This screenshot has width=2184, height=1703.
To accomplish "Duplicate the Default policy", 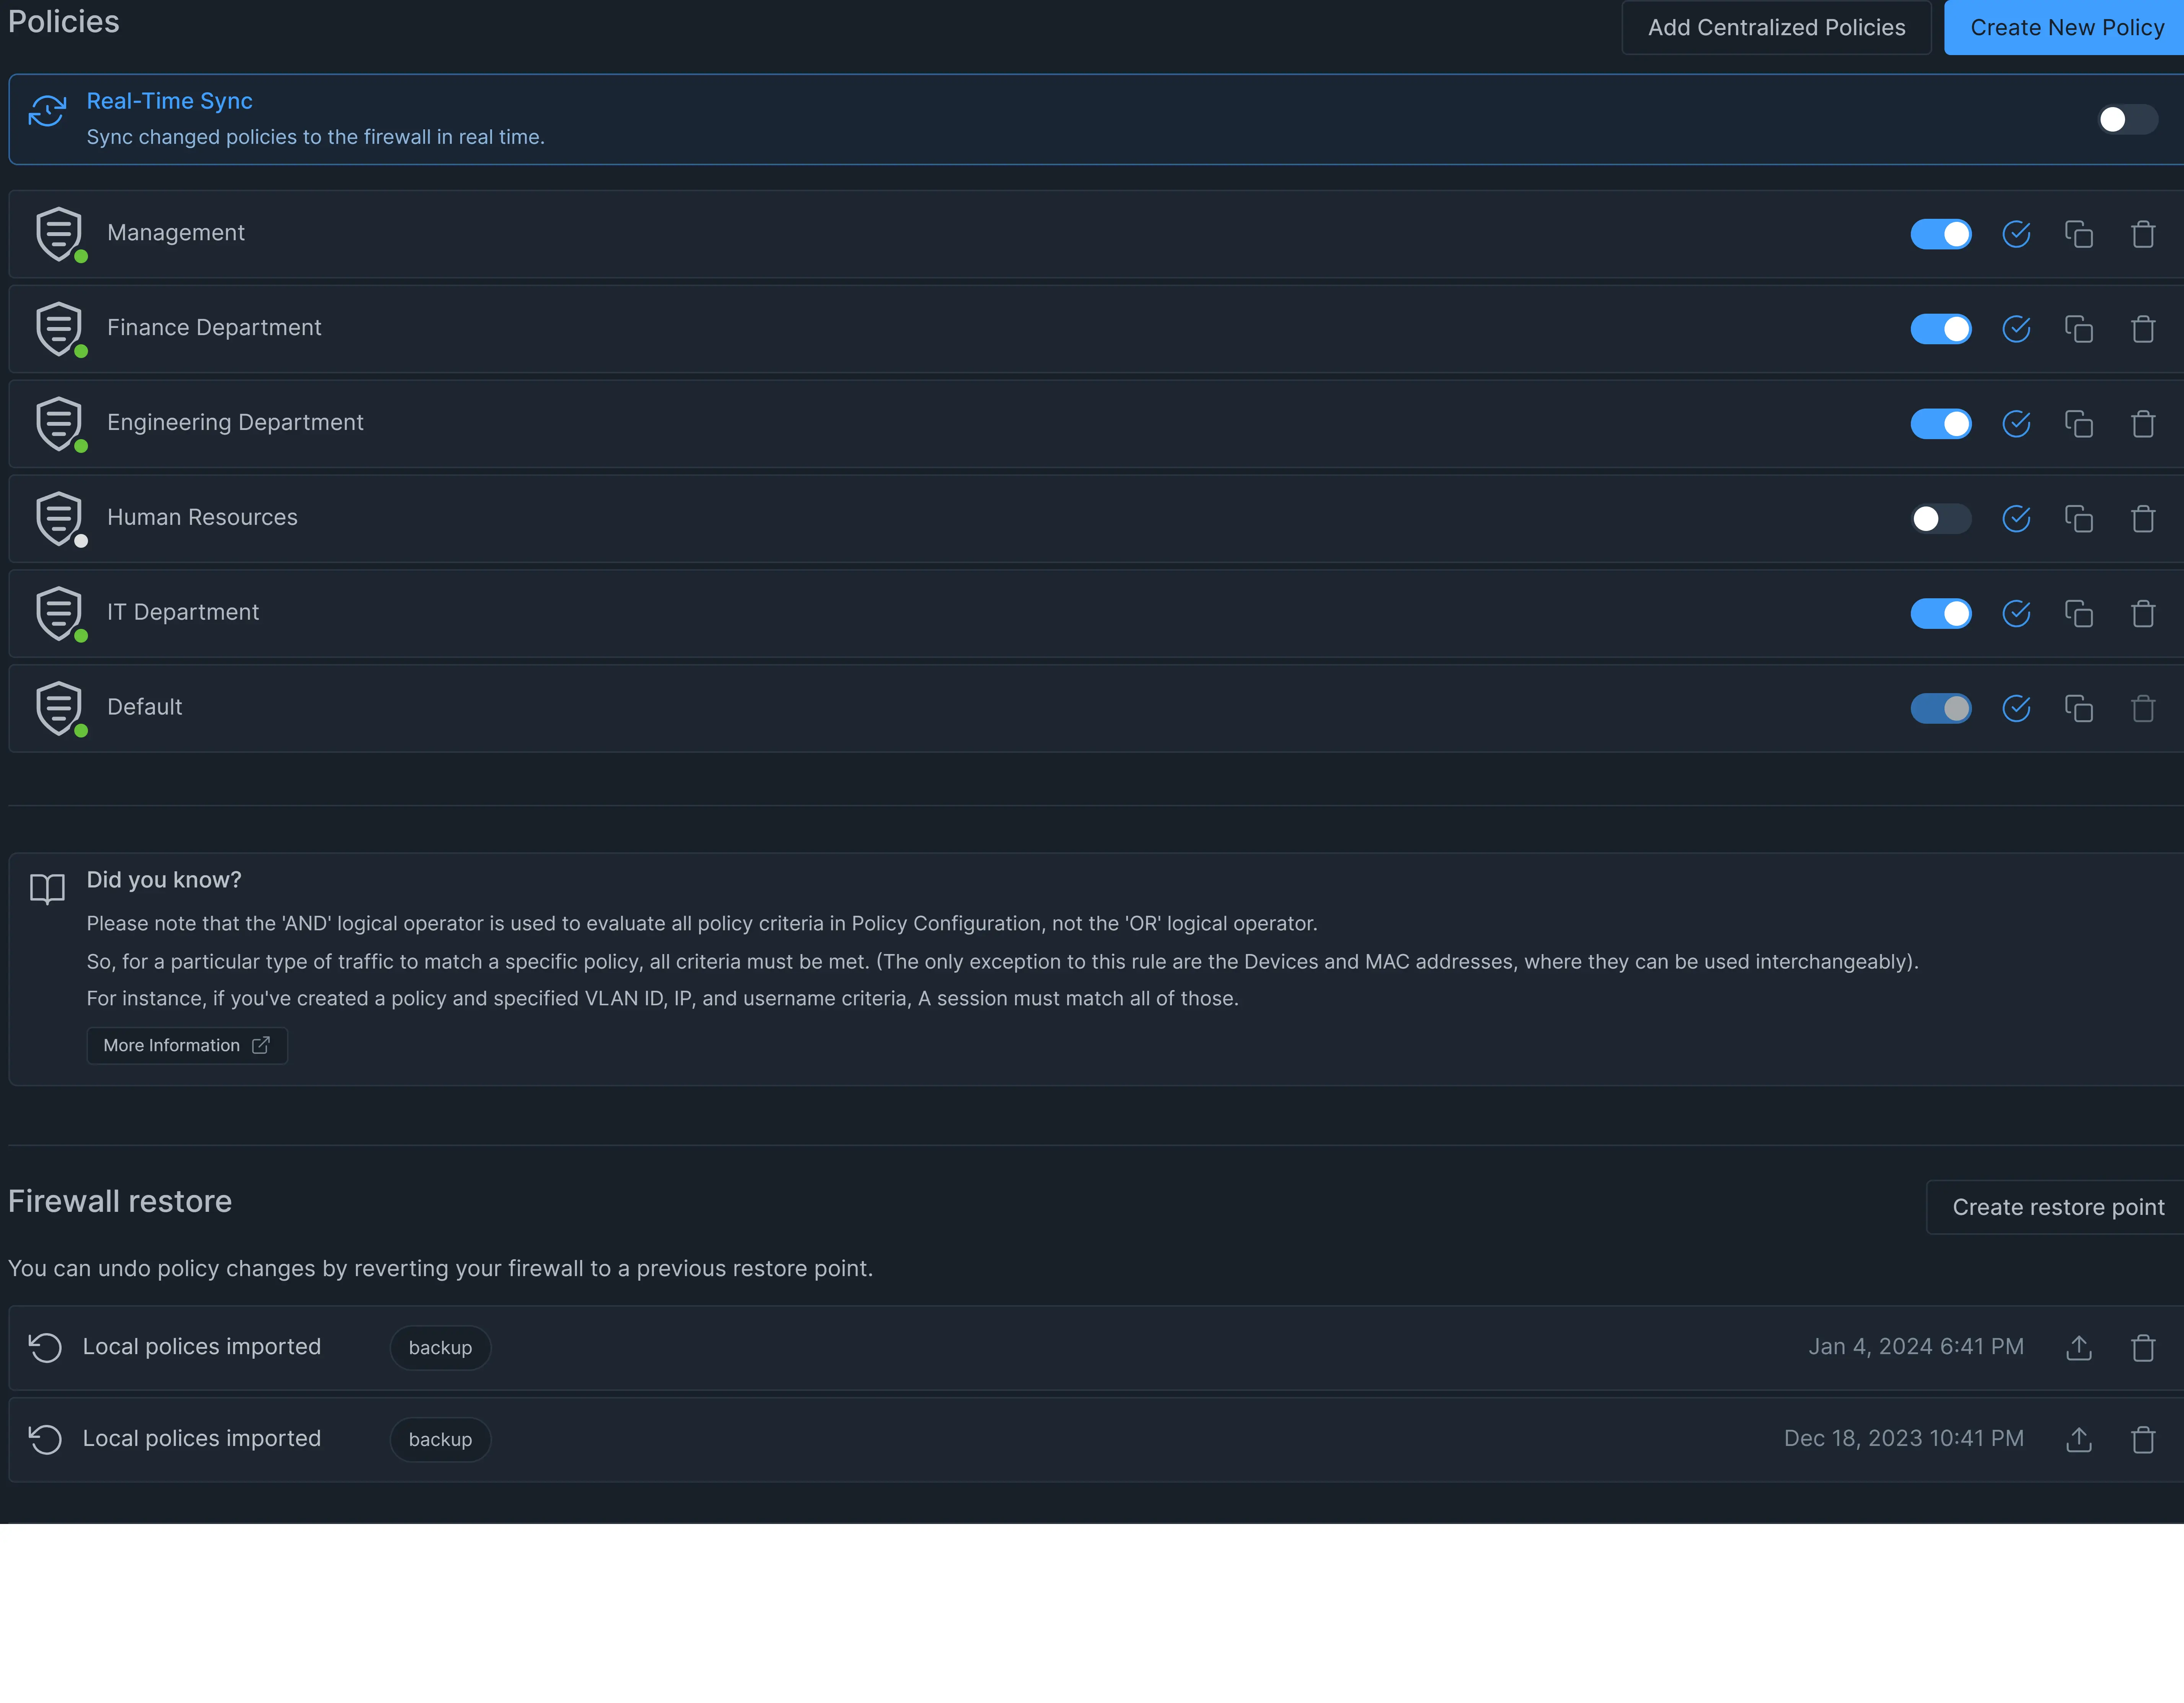I will coord(2079,708).
